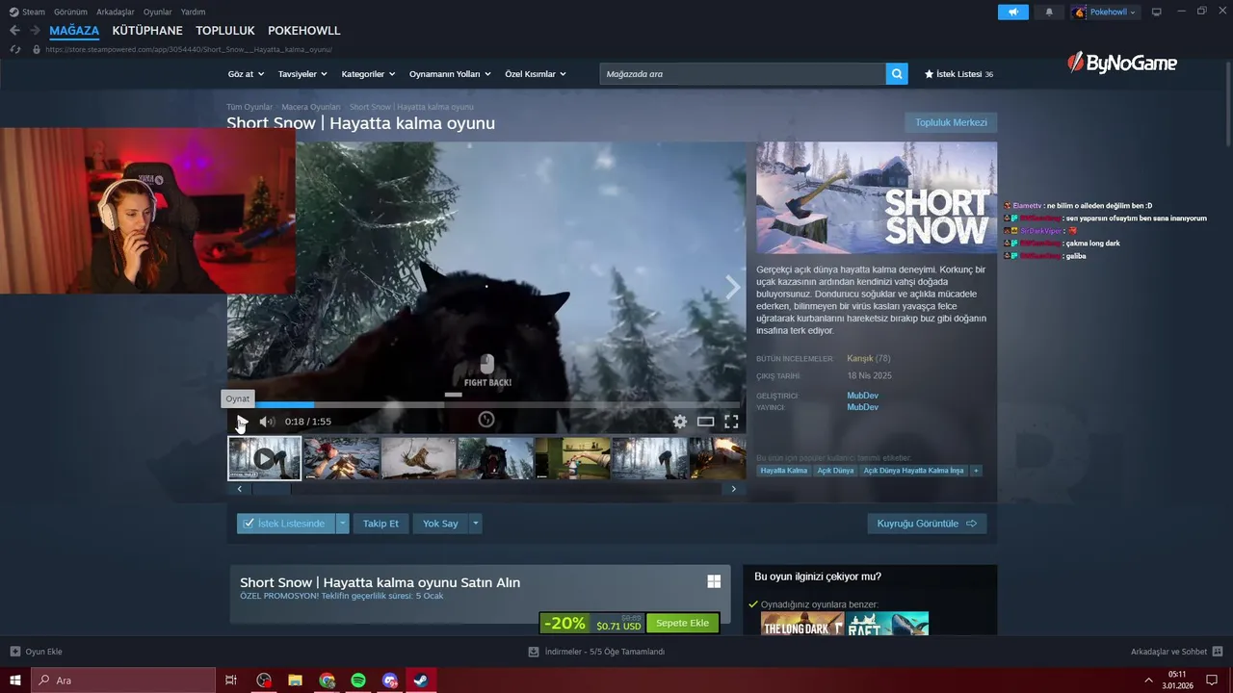
Task: Switch to MAĞAZA tab
Action: 74,31
